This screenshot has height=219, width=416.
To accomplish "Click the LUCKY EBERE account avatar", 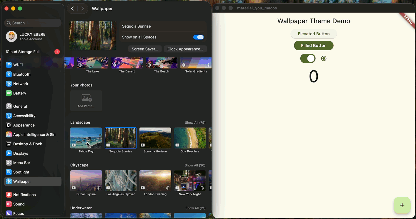I will click(x=11, y=36).
